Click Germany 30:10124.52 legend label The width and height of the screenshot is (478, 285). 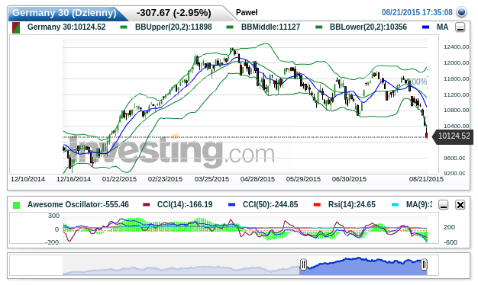66,27
